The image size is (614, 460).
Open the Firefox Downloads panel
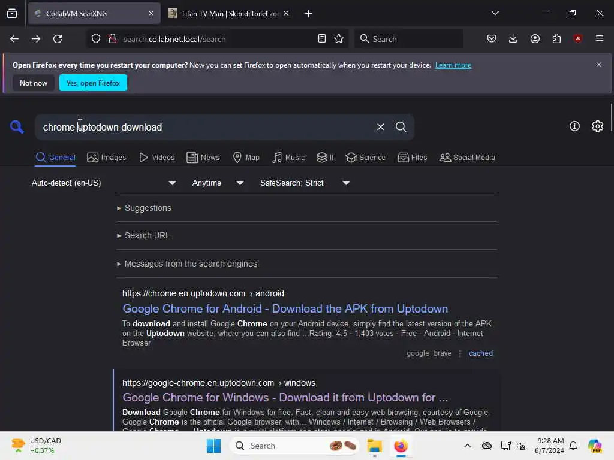[513, 38]
